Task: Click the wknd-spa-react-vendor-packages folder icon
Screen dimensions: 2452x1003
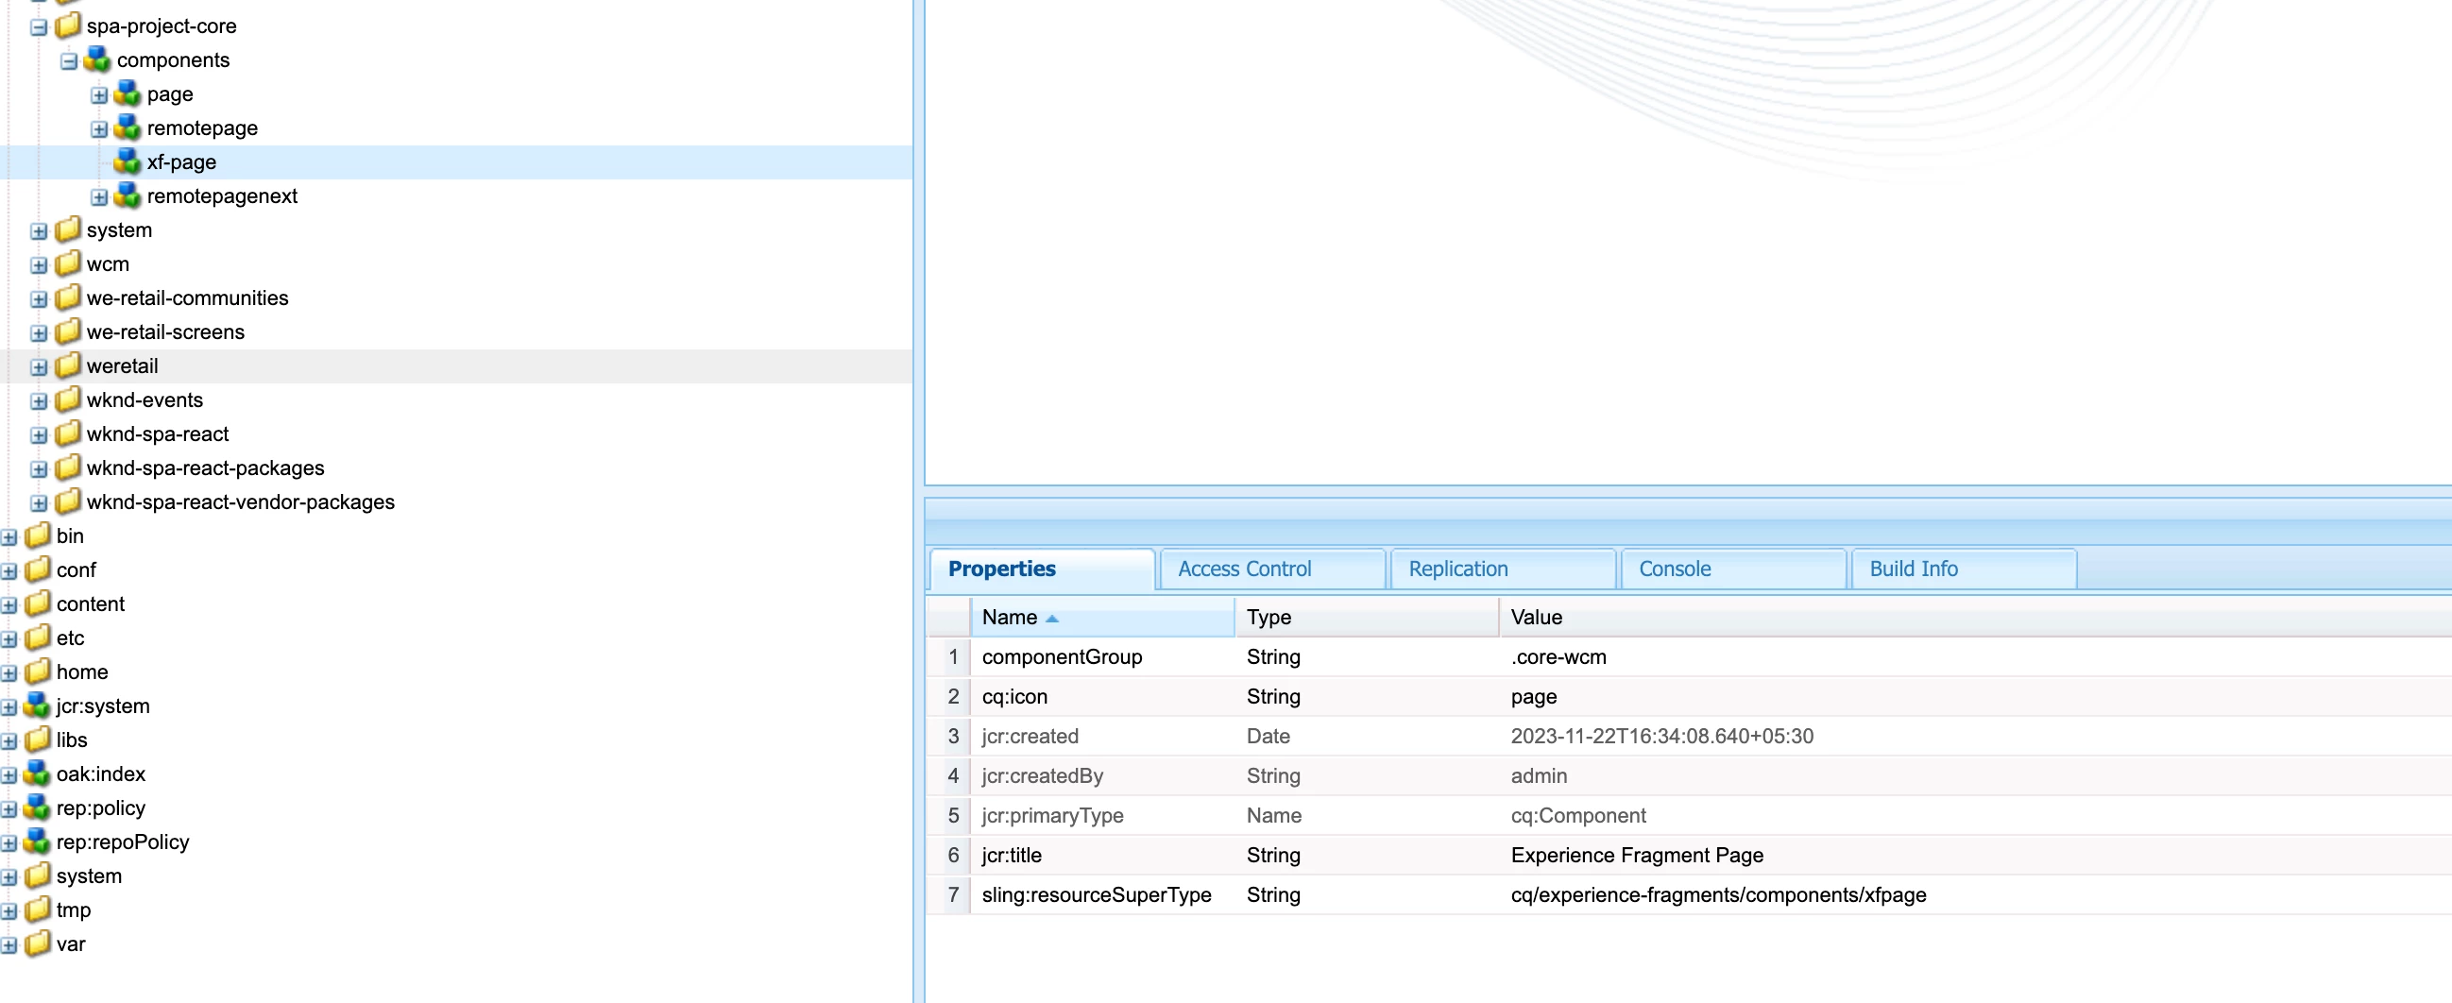Action: tap(68, 501)
